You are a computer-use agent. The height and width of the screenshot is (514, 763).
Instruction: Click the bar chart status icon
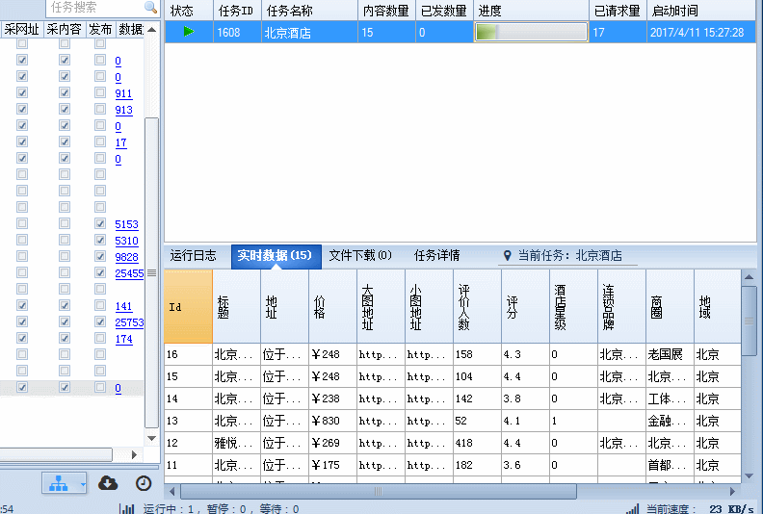pyautogui.click(x=126, y=508)
